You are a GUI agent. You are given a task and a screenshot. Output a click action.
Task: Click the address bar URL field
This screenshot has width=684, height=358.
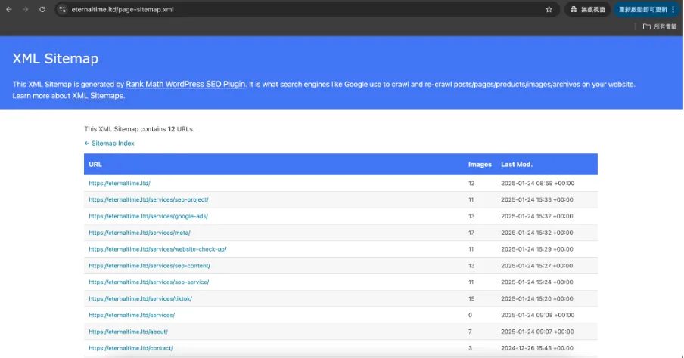coord(306,9)
